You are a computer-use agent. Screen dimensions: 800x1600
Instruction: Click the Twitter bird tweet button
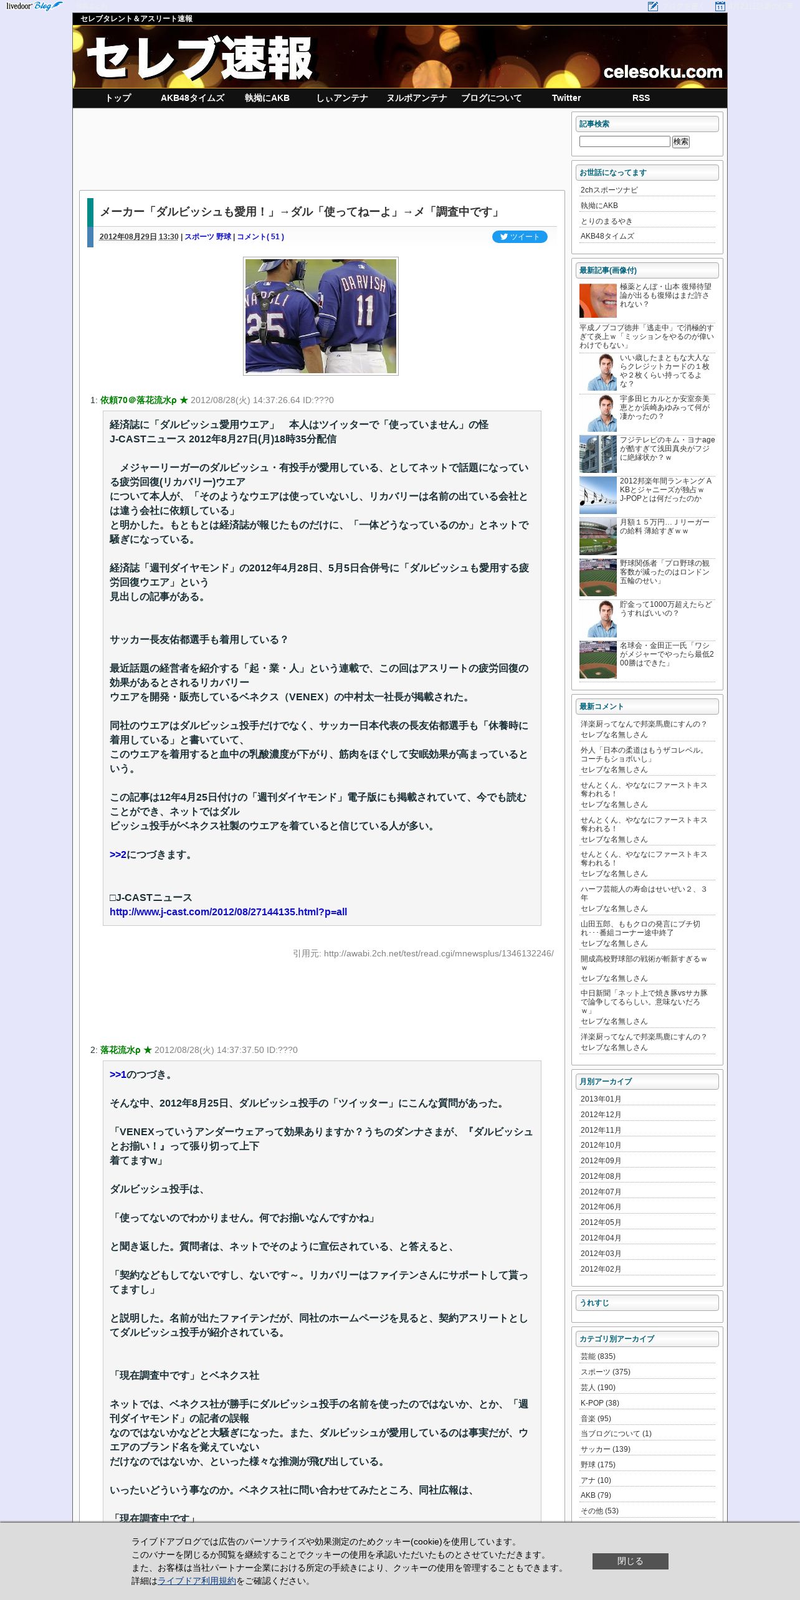click(520, 237)
